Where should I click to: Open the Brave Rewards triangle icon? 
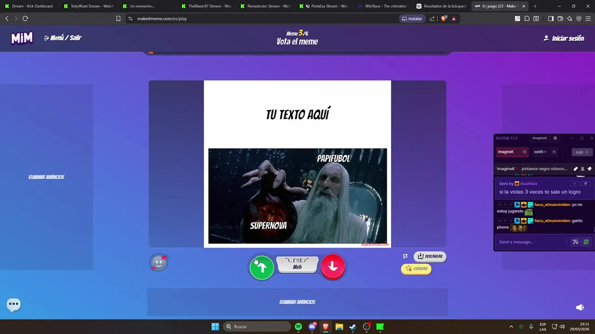[454, 19]
